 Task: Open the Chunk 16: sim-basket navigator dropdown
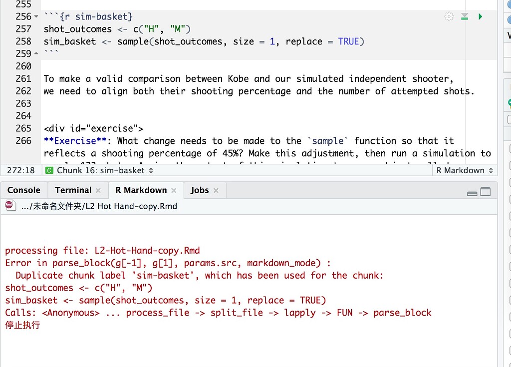(x=104, y=170)
